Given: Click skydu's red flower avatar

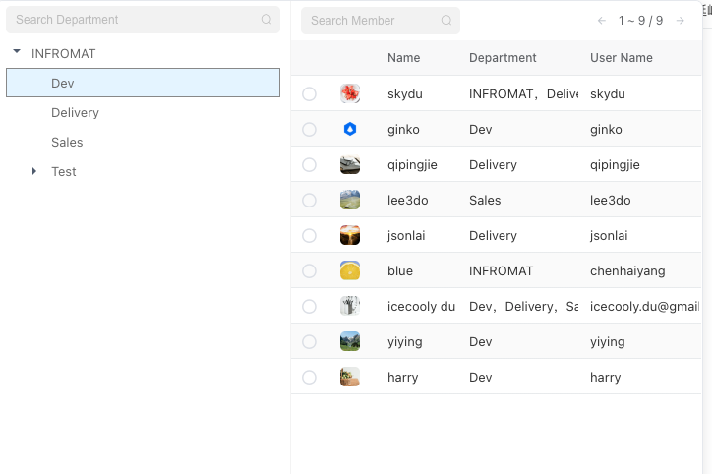Looking at the screenshot, I should (x=350, y=93).
